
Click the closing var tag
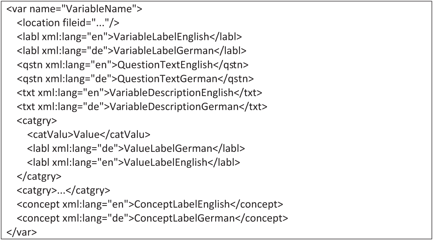21,232
